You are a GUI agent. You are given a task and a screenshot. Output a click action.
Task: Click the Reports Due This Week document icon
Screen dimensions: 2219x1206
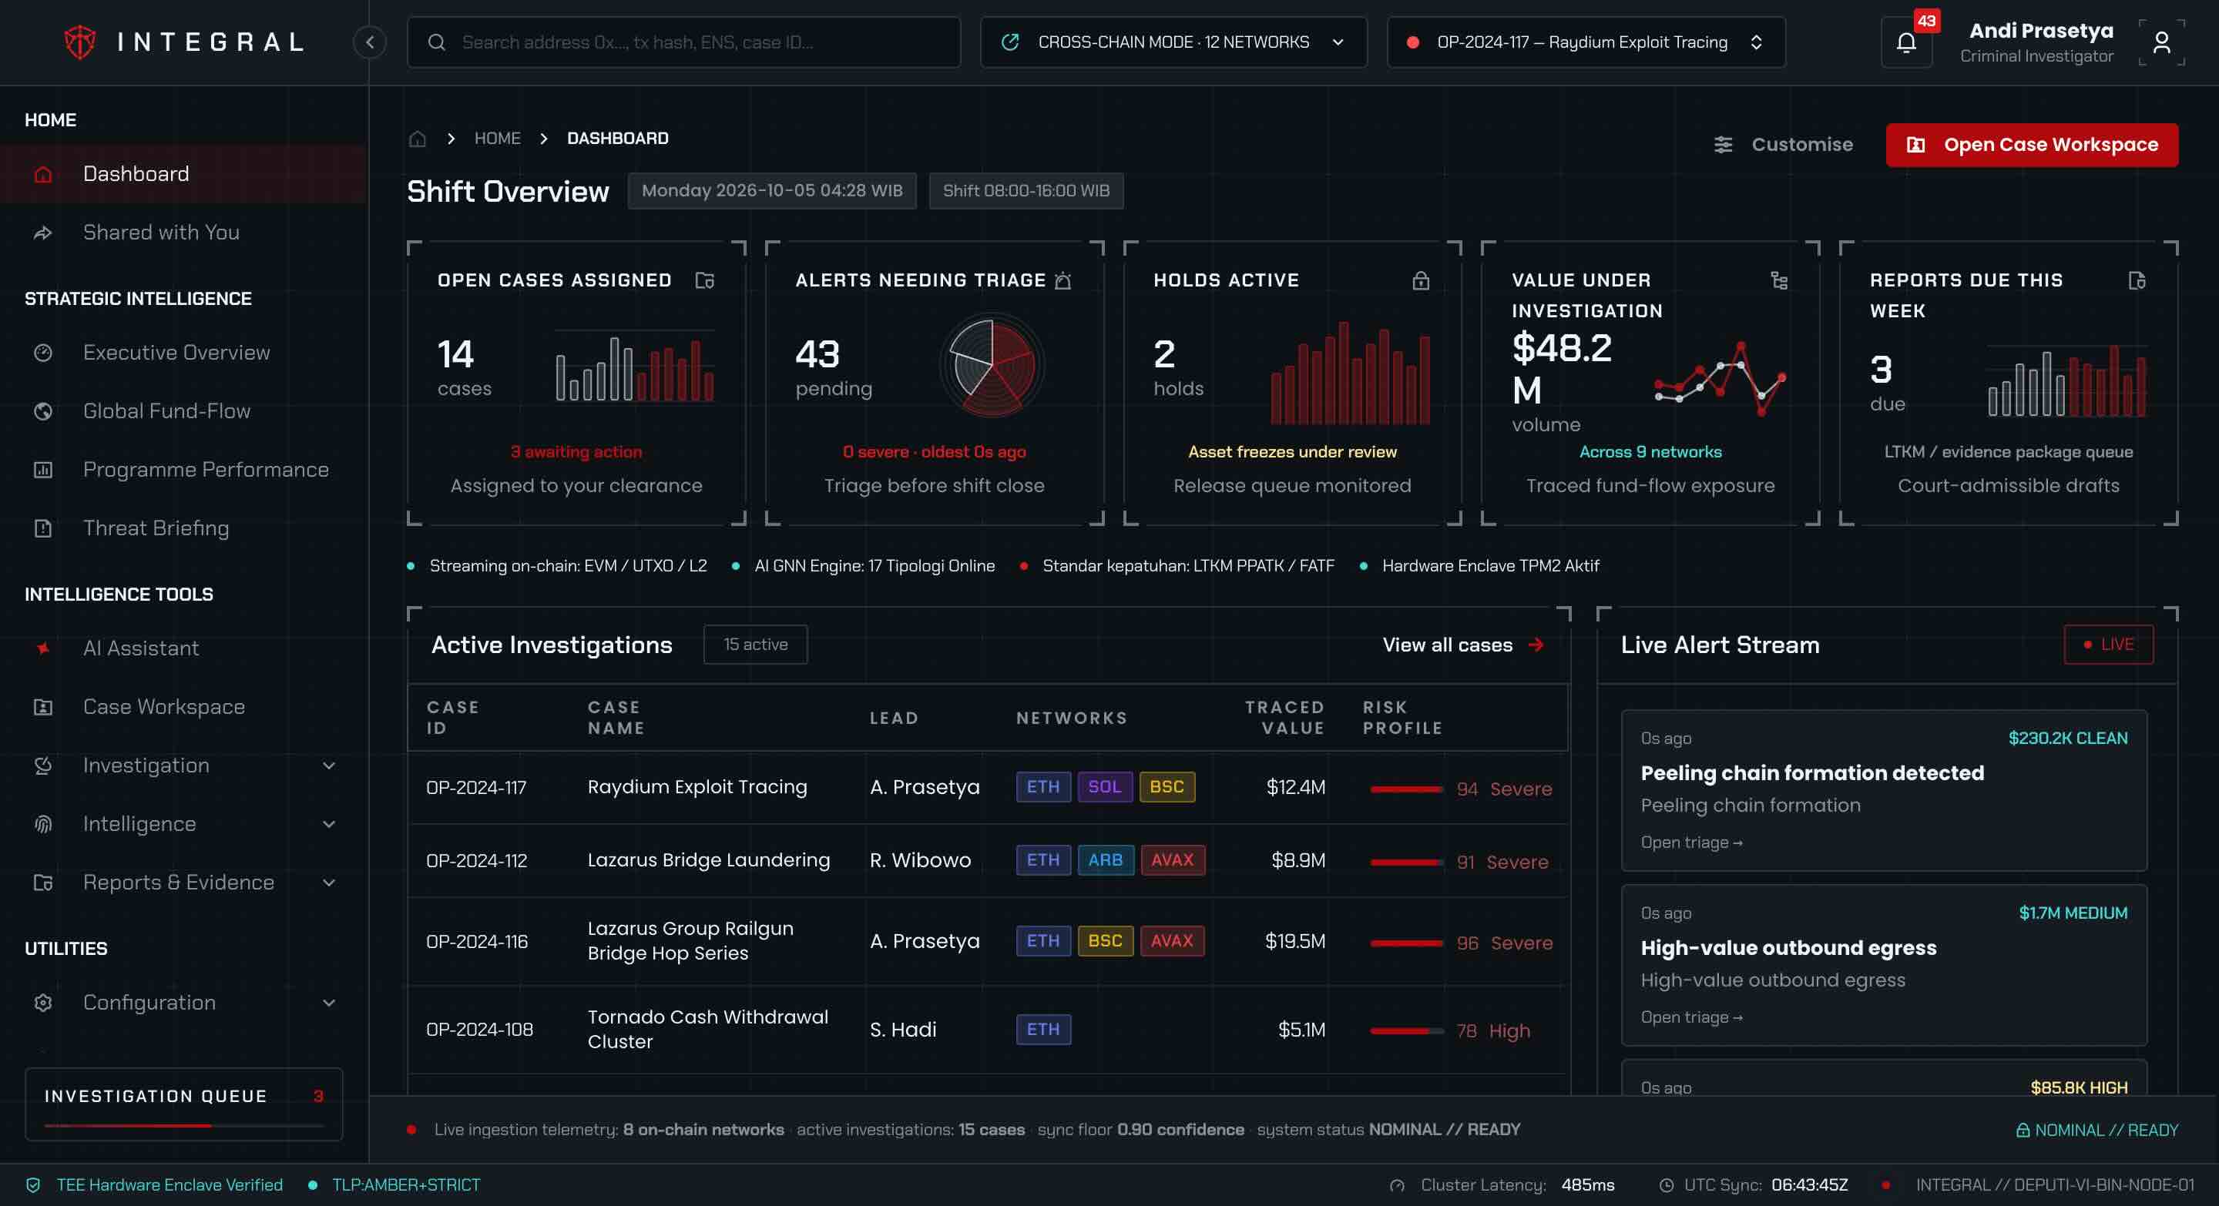2137,280
